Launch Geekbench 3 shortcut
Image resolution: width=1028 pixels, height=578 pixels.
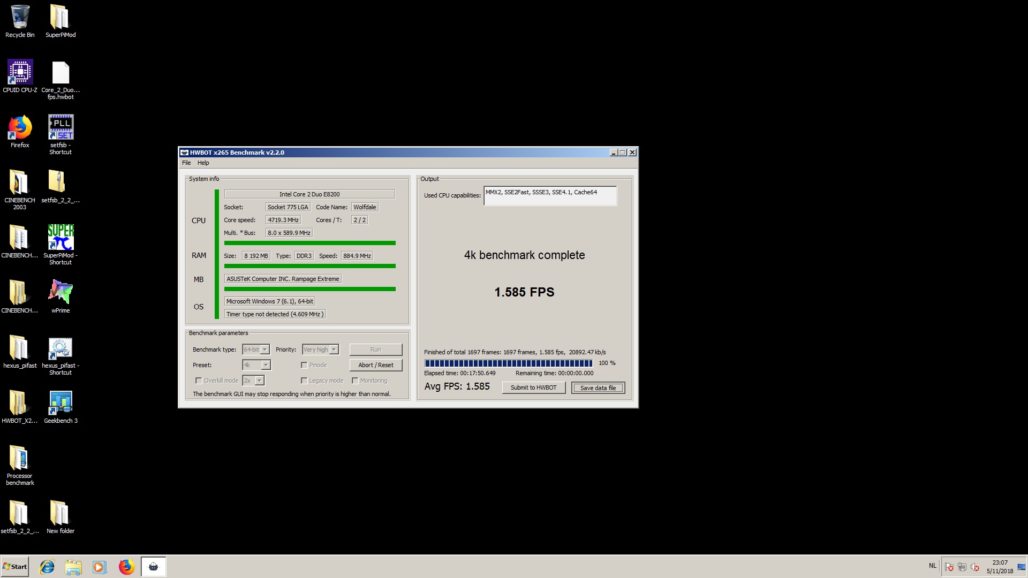tap(61, 407)
